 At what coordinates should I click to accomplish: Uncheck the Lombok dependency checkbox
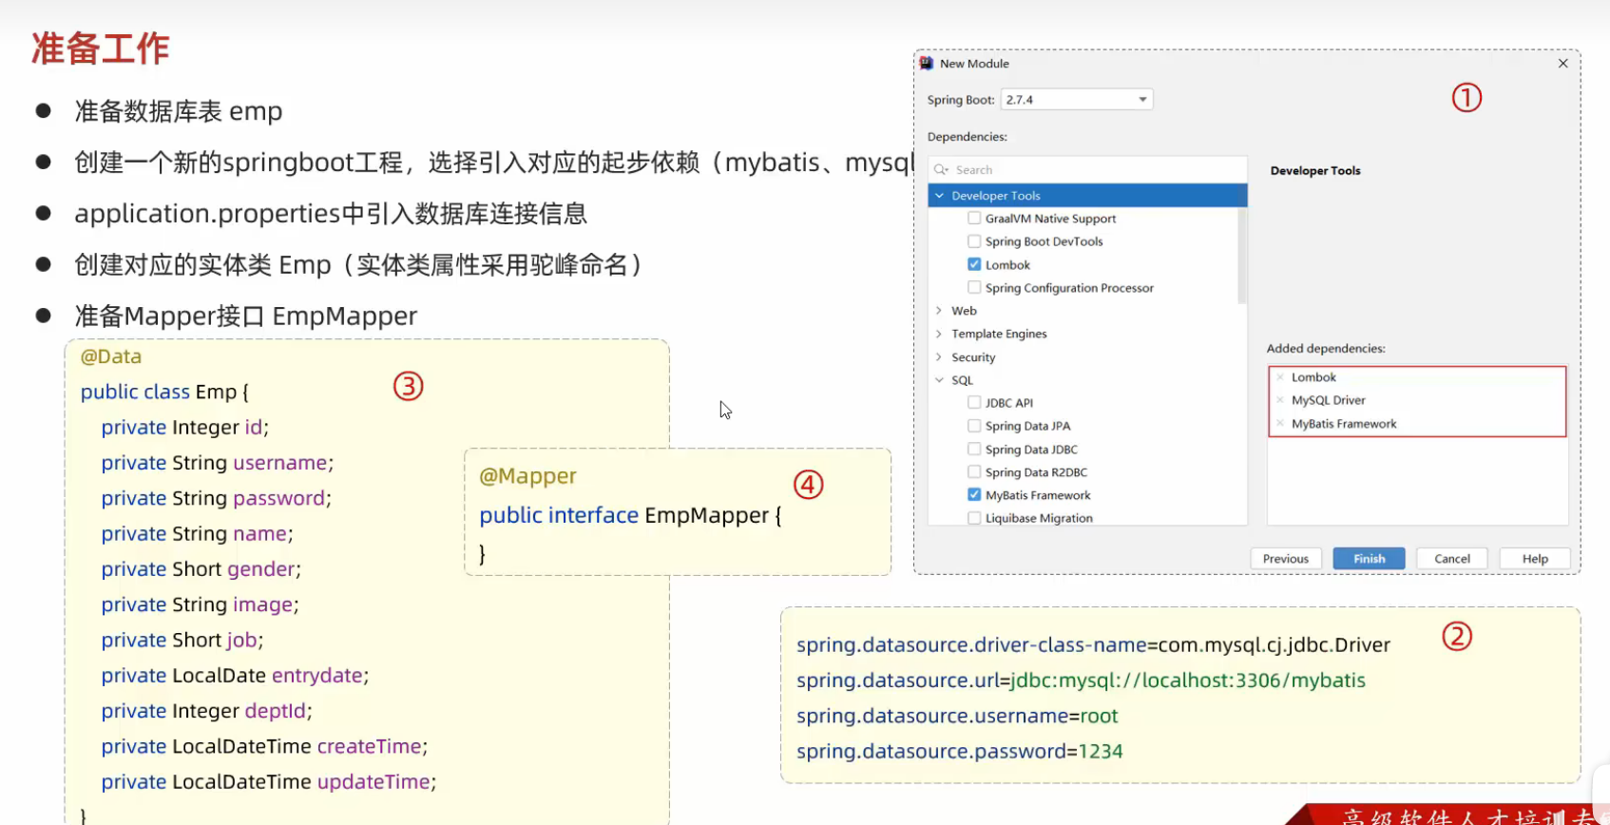click(974, 264)
